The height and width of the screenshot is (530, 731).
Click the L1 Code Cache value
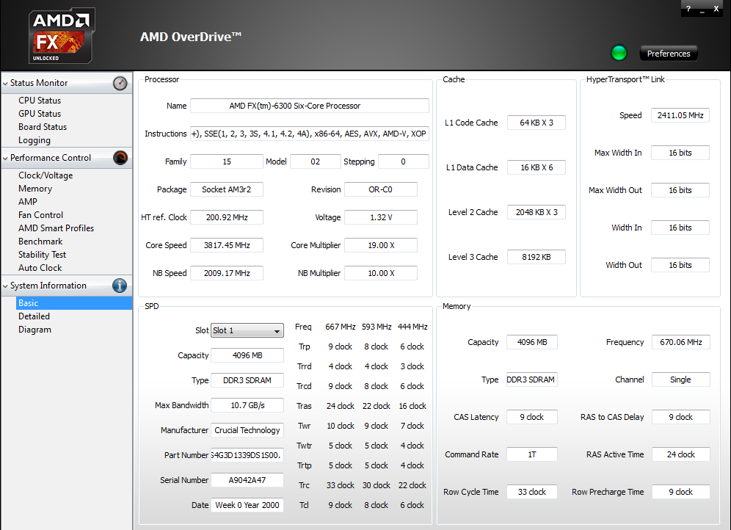click(536, 123)
